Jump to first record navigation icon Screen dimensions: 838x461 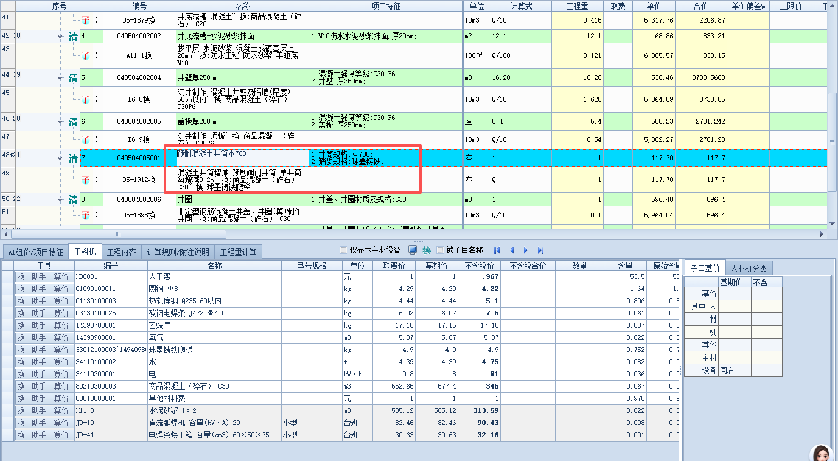coord(497,250)
